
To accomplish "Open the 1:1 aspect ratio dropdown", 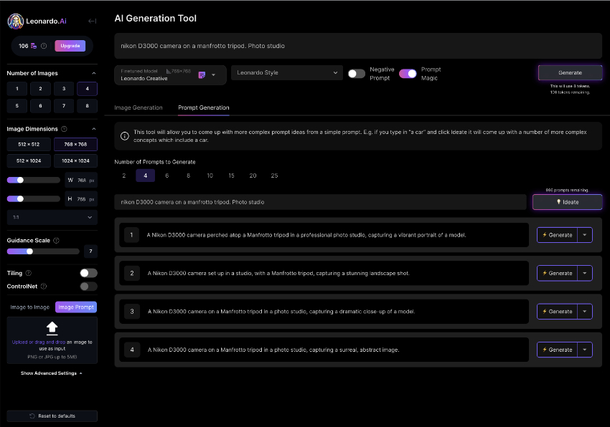I will click(52, 217).
